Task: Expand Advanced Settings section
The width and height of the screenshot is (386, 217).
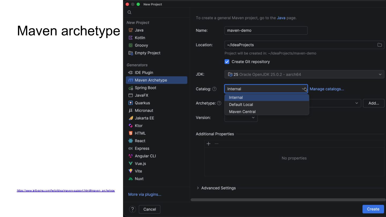Action: 216,188
